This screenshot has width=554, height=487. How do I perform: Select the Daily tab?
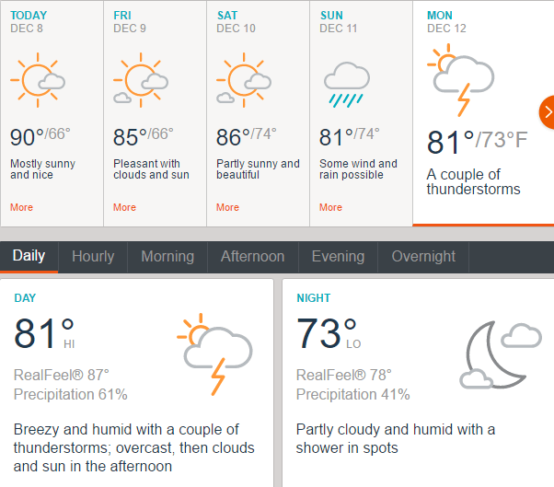29,257
